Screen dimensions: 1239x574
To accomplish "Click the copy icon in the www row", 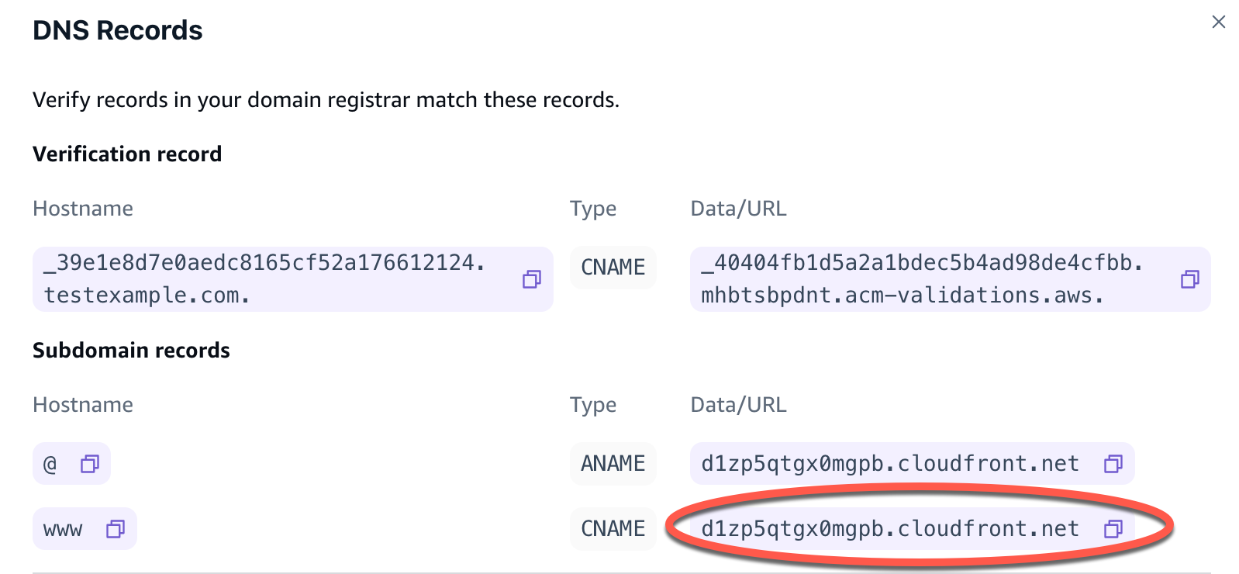I will click(115, 528).
